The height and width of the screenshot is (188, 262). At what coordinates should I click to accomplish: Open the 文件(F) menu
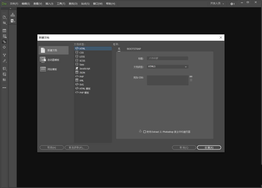click(14, 4)
